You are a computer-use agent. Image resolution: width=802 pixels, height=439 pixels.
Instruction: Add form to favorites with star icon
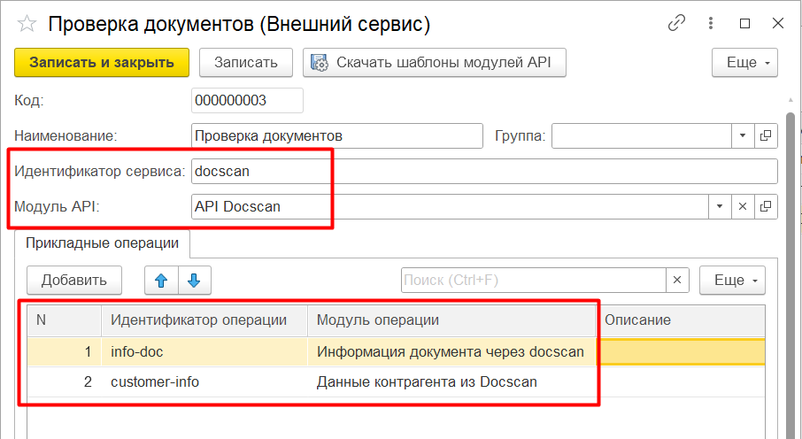coord(27,24)
